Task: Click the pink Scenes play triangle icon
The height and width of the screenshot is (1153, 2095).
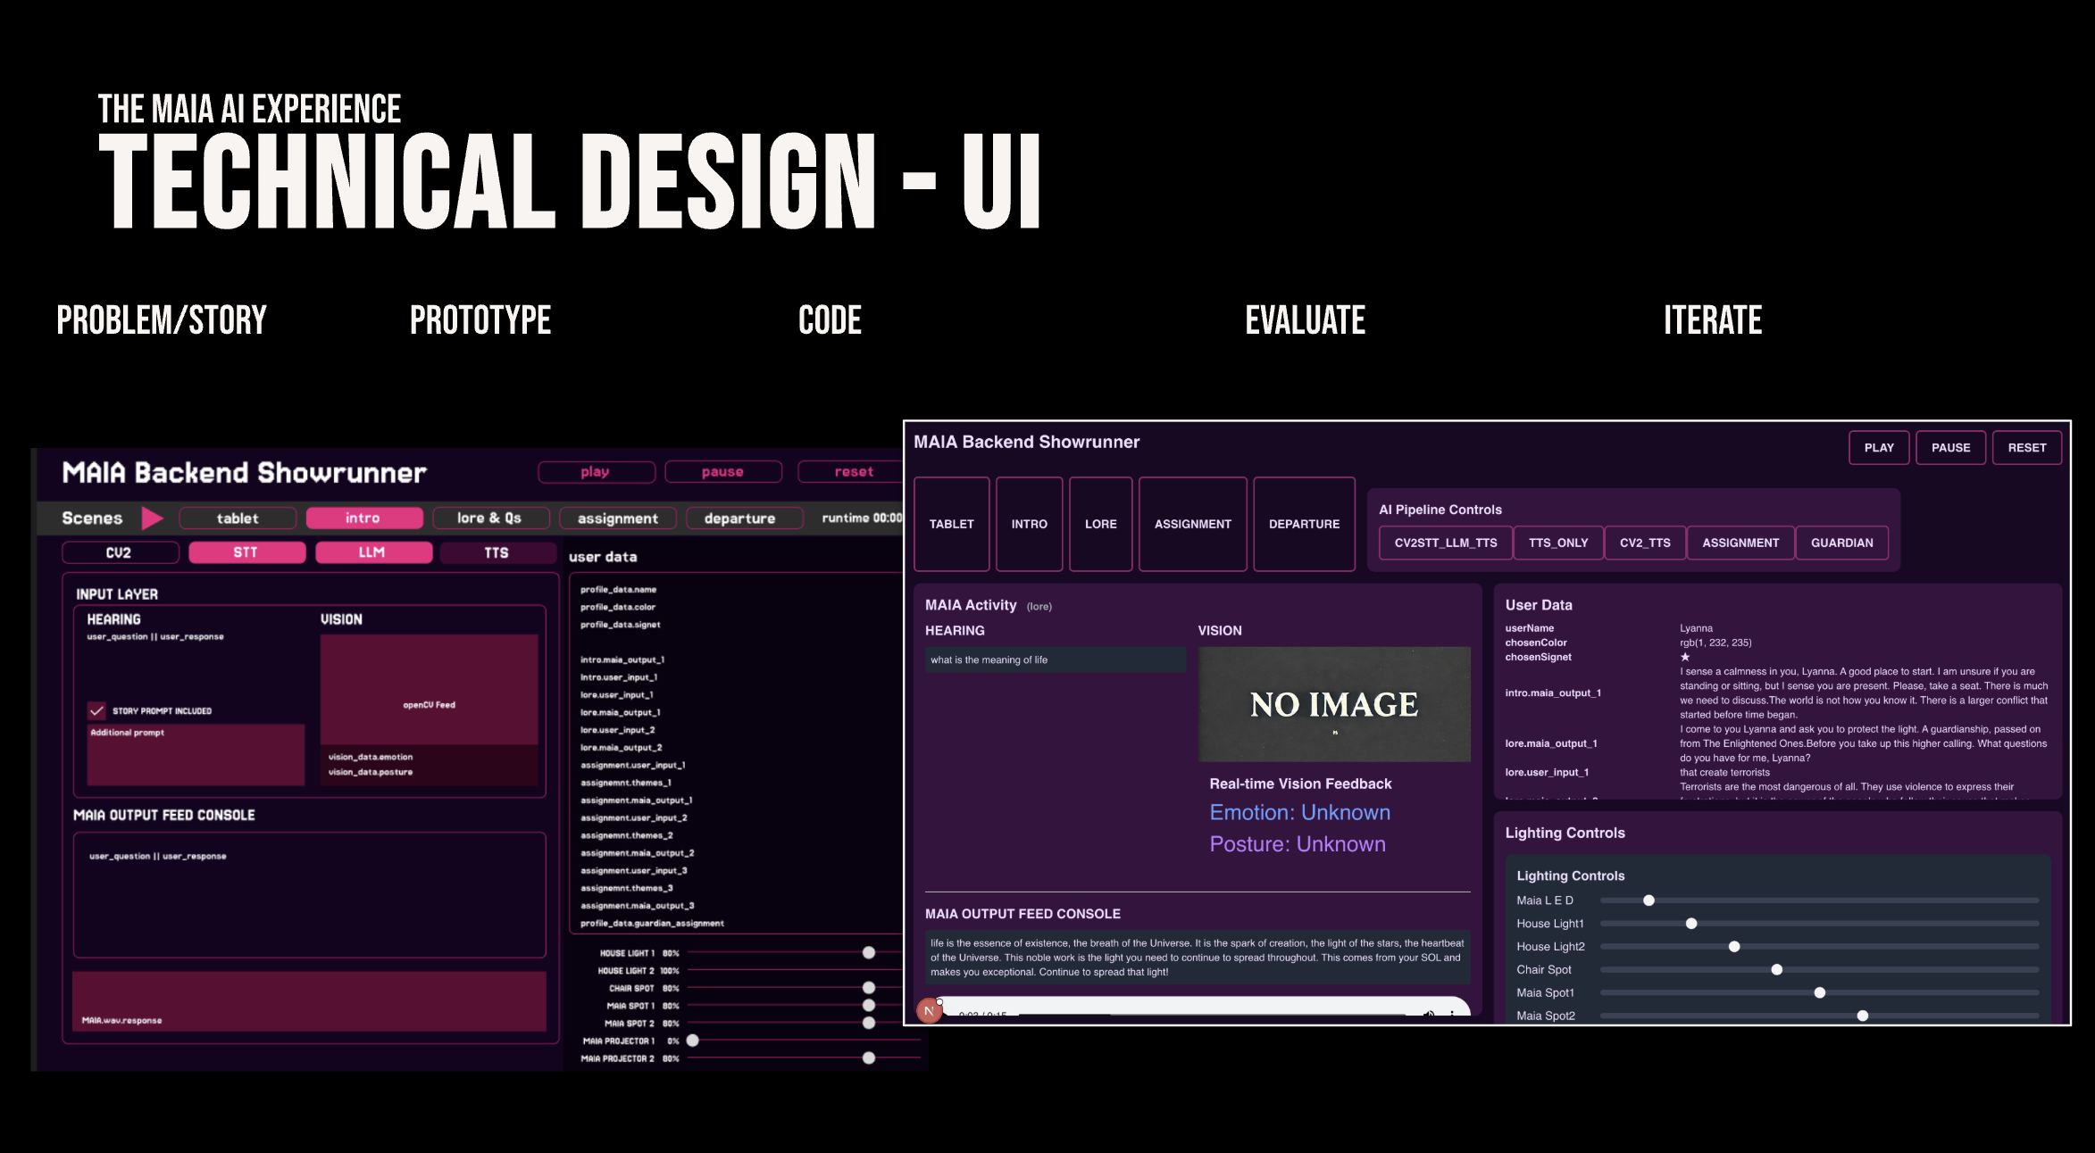Action: [152, 518]
